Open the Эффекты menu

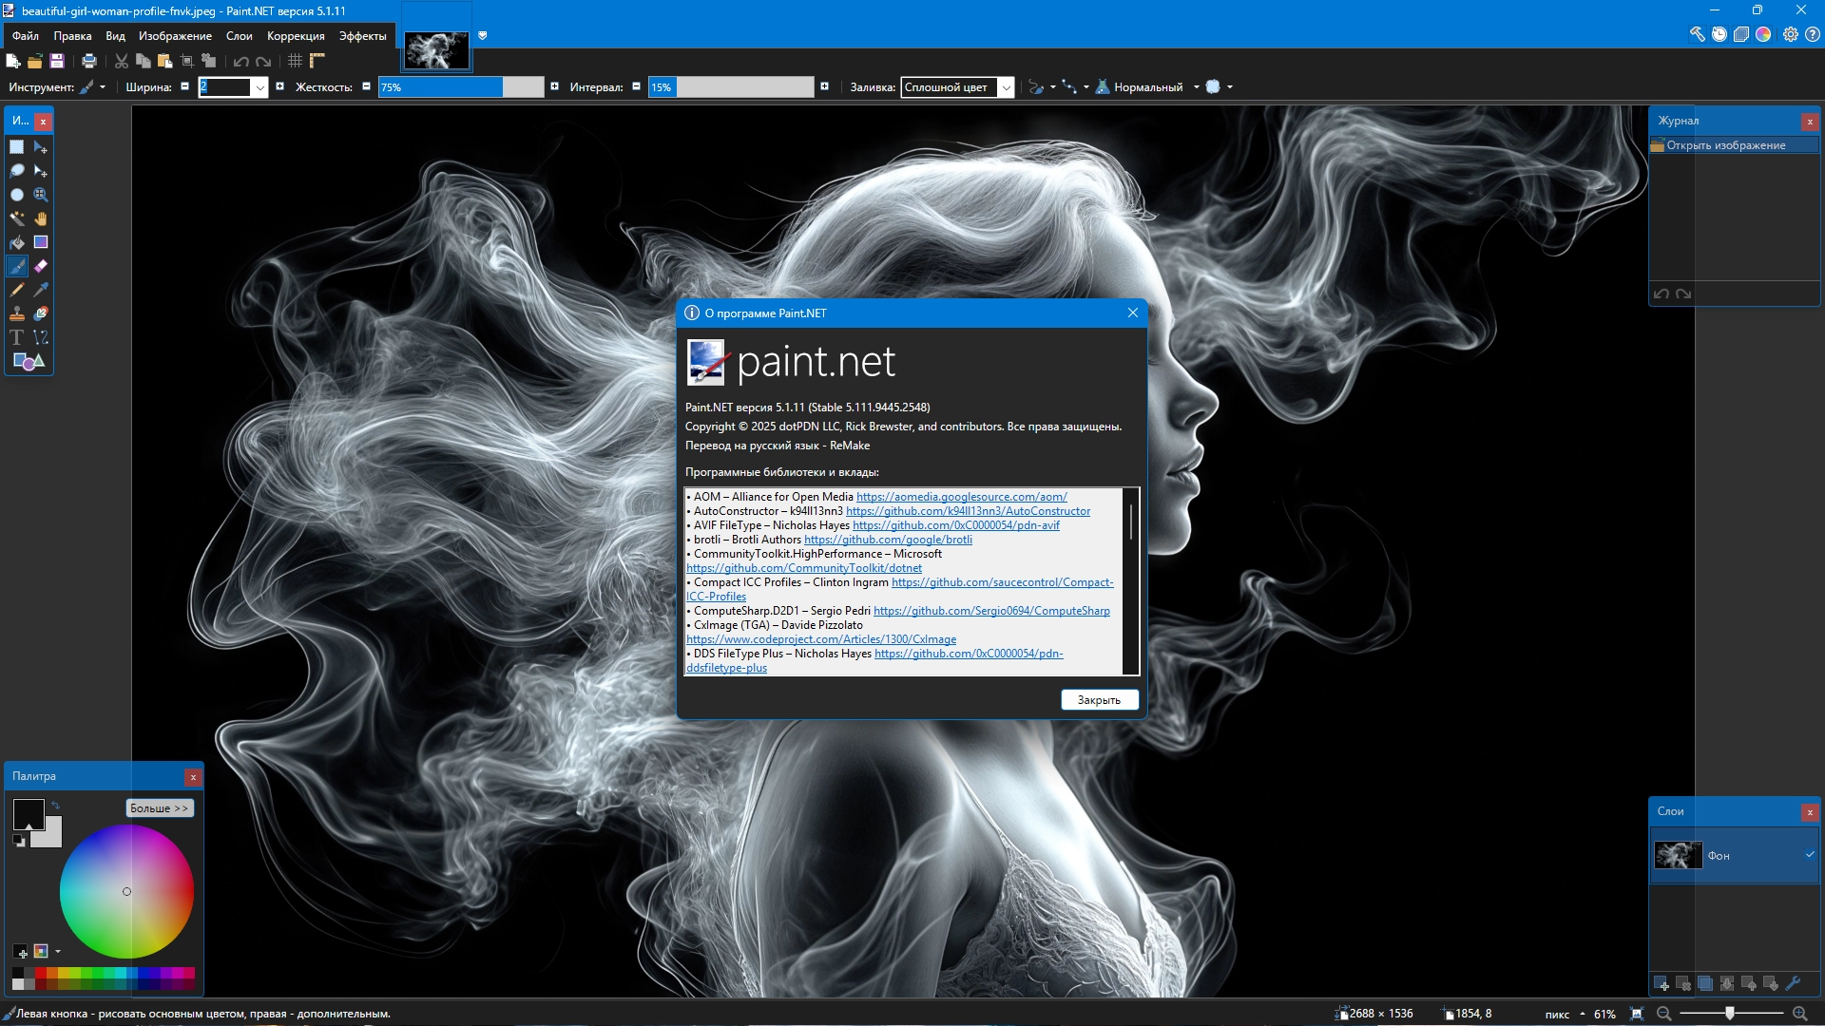[362, 36]
